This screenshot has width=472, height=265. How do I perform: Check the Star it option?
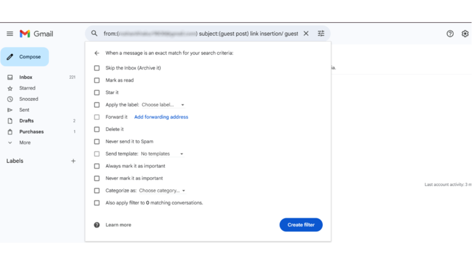pos(97,93)
